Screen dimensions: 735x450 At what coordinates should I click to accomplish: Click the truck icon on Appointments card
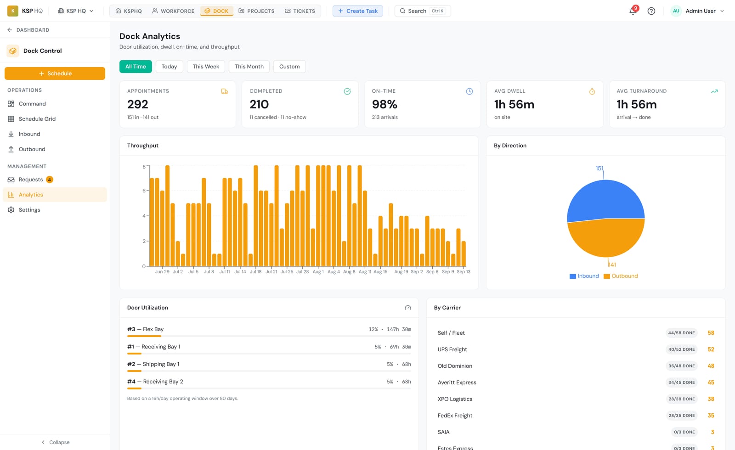pos(225,91)
